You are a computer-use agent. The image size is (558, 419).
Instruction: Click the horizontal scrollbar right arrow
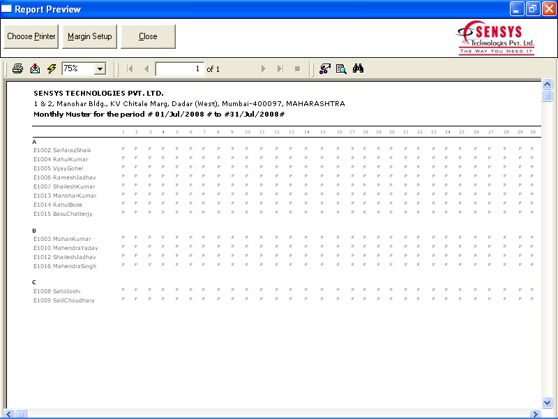coord(535,414)
